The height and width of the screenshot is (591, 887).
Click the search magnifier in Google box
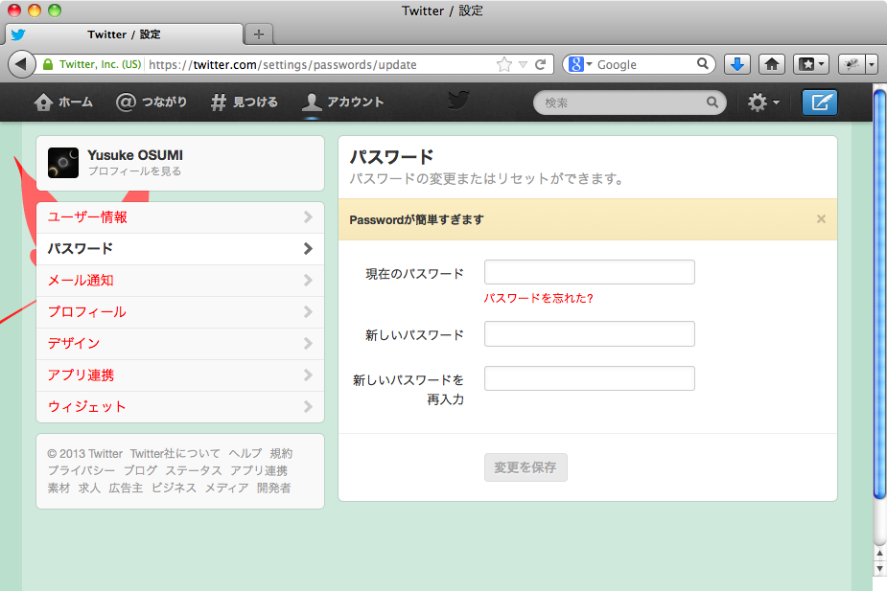click(x=702, y=64)
